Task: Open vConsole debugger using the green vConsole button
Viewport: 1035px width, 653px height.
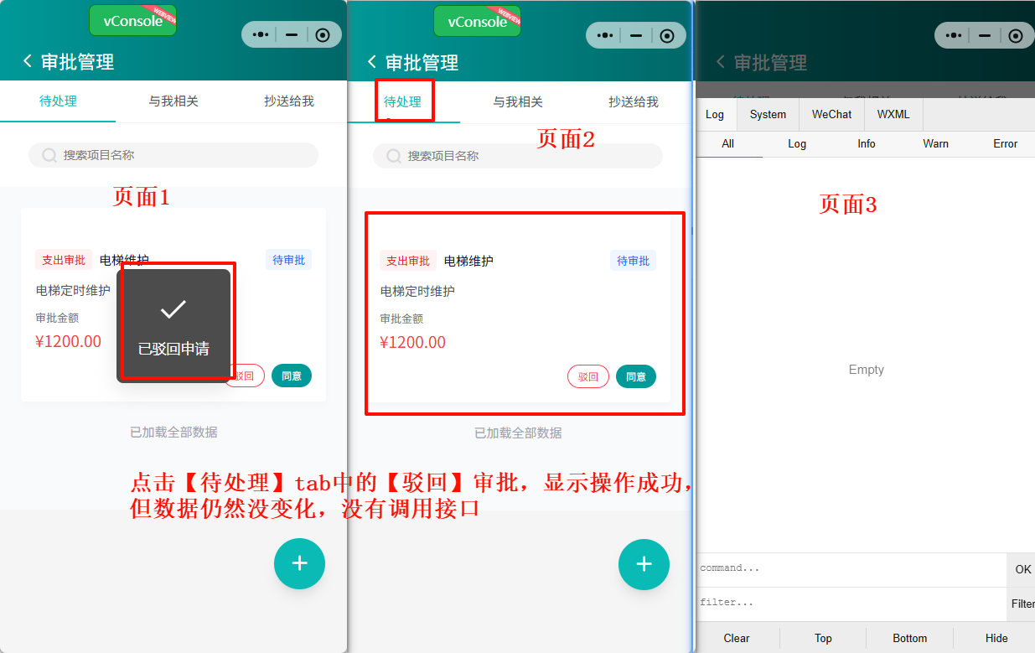Action: [132, 19]
